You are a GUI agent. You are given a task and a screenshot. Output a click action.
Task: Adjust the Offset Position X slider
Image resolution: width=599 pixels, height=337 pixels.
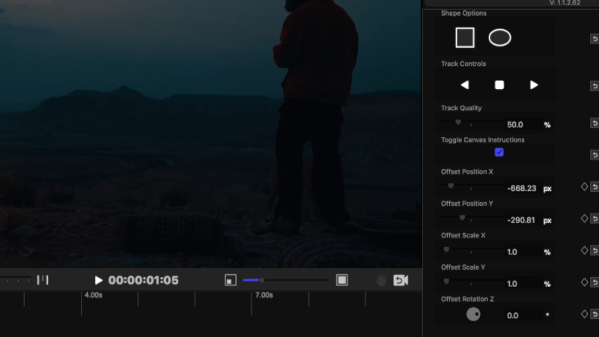click(471, 186)
